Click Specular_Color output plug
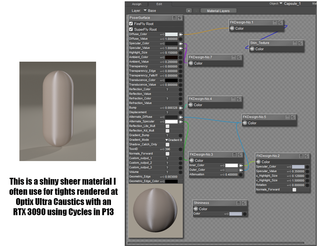Viewport: 329px width, 246px height. [180, 44]
